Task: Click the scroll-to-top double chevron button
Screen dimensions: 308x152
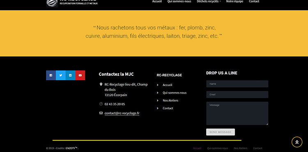Action: click(297, 142)
